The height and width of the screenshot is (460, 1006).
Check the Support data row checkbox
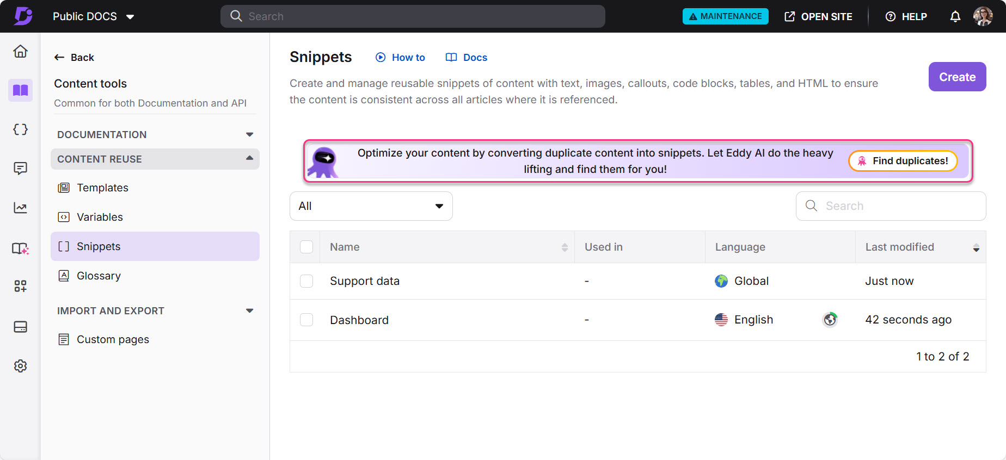click(306, 281)
